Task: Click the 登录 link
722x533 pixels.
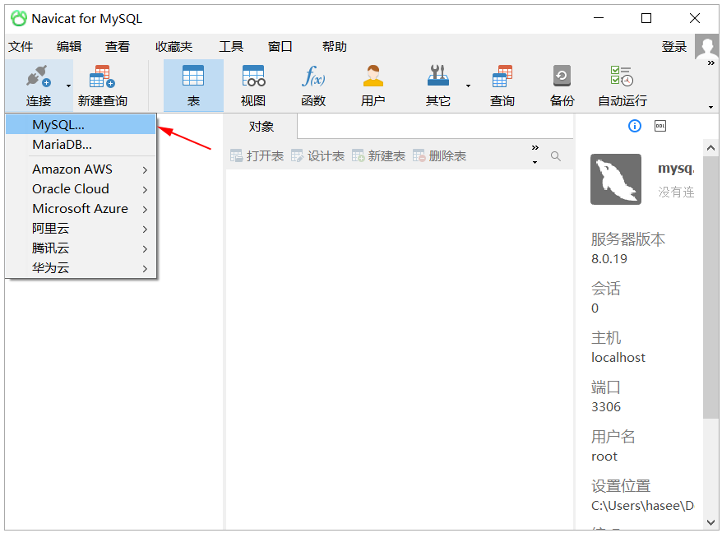Action: [673, 46]
